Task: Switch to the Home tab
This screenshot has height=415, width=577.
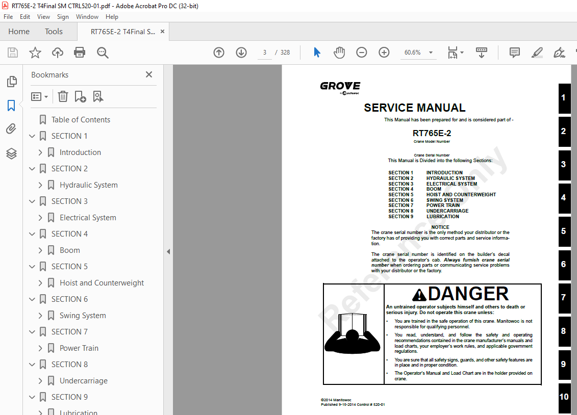Action: (19, 32)
